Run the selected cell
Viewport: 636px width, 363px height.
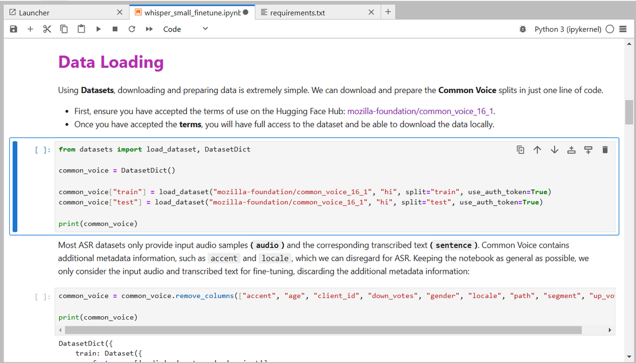(98, 29)
